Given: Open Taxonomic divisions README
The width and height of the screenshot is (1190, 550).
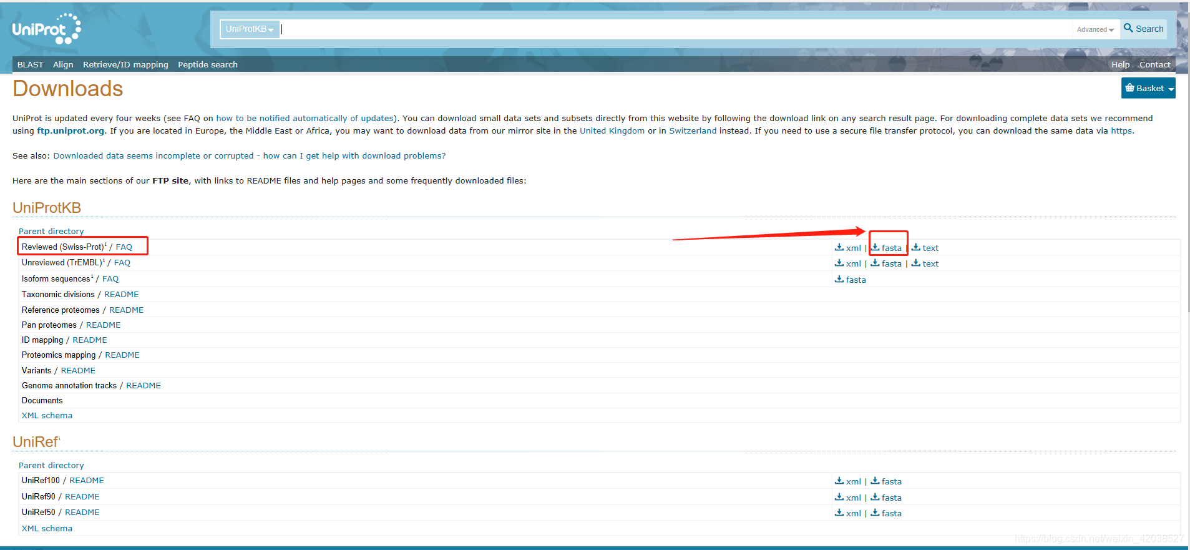Looking at the screenshot, I should coord(122,295).
